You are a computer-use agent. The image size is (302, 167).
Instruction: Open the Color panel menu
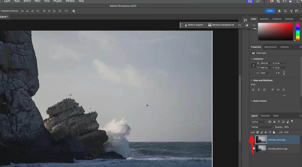pyautogui.click(x=300, y=19)
